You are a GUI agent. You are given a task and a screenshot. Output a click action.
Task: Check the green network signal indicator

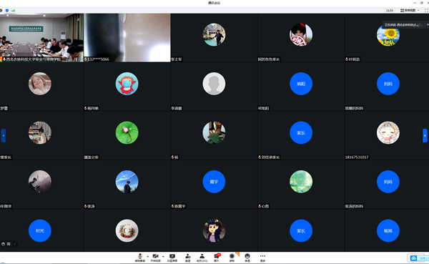[13, 11]
